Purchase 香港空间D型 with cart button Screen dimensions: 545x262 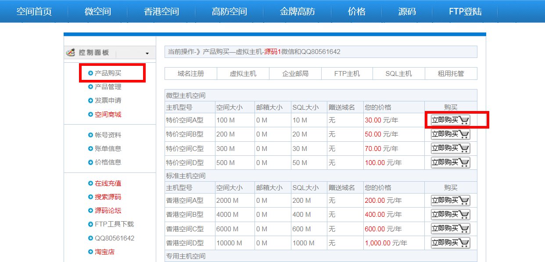coord(450,243)
